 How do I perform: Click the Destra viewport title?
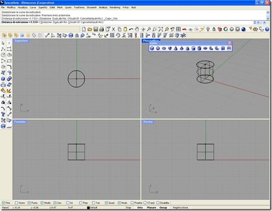(x=148, y=122)
